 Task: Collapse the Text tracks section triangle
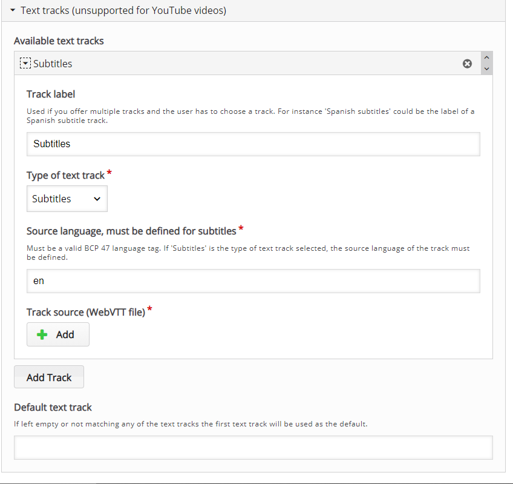pos(13,10)
